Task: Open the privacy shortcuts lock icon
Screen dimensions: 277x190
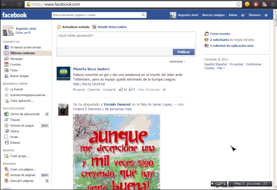Action: [x=243, y=15]
